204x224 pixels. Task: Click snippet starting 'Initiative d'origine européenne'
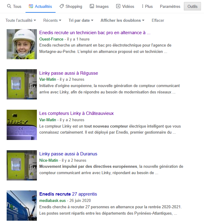[x=109, y=89]
